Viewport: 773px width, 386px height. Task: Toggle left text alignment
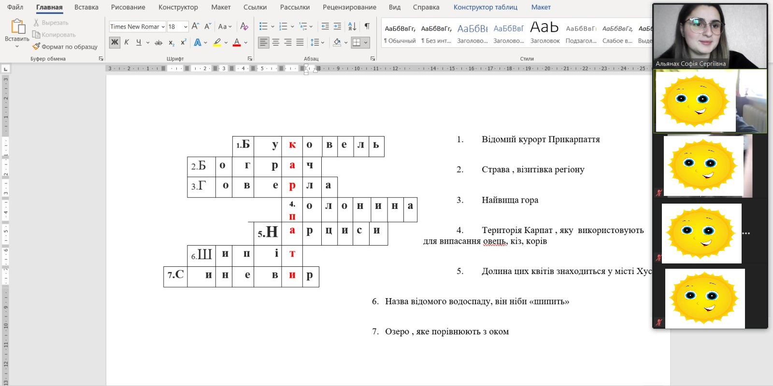(x=263, y=42)
